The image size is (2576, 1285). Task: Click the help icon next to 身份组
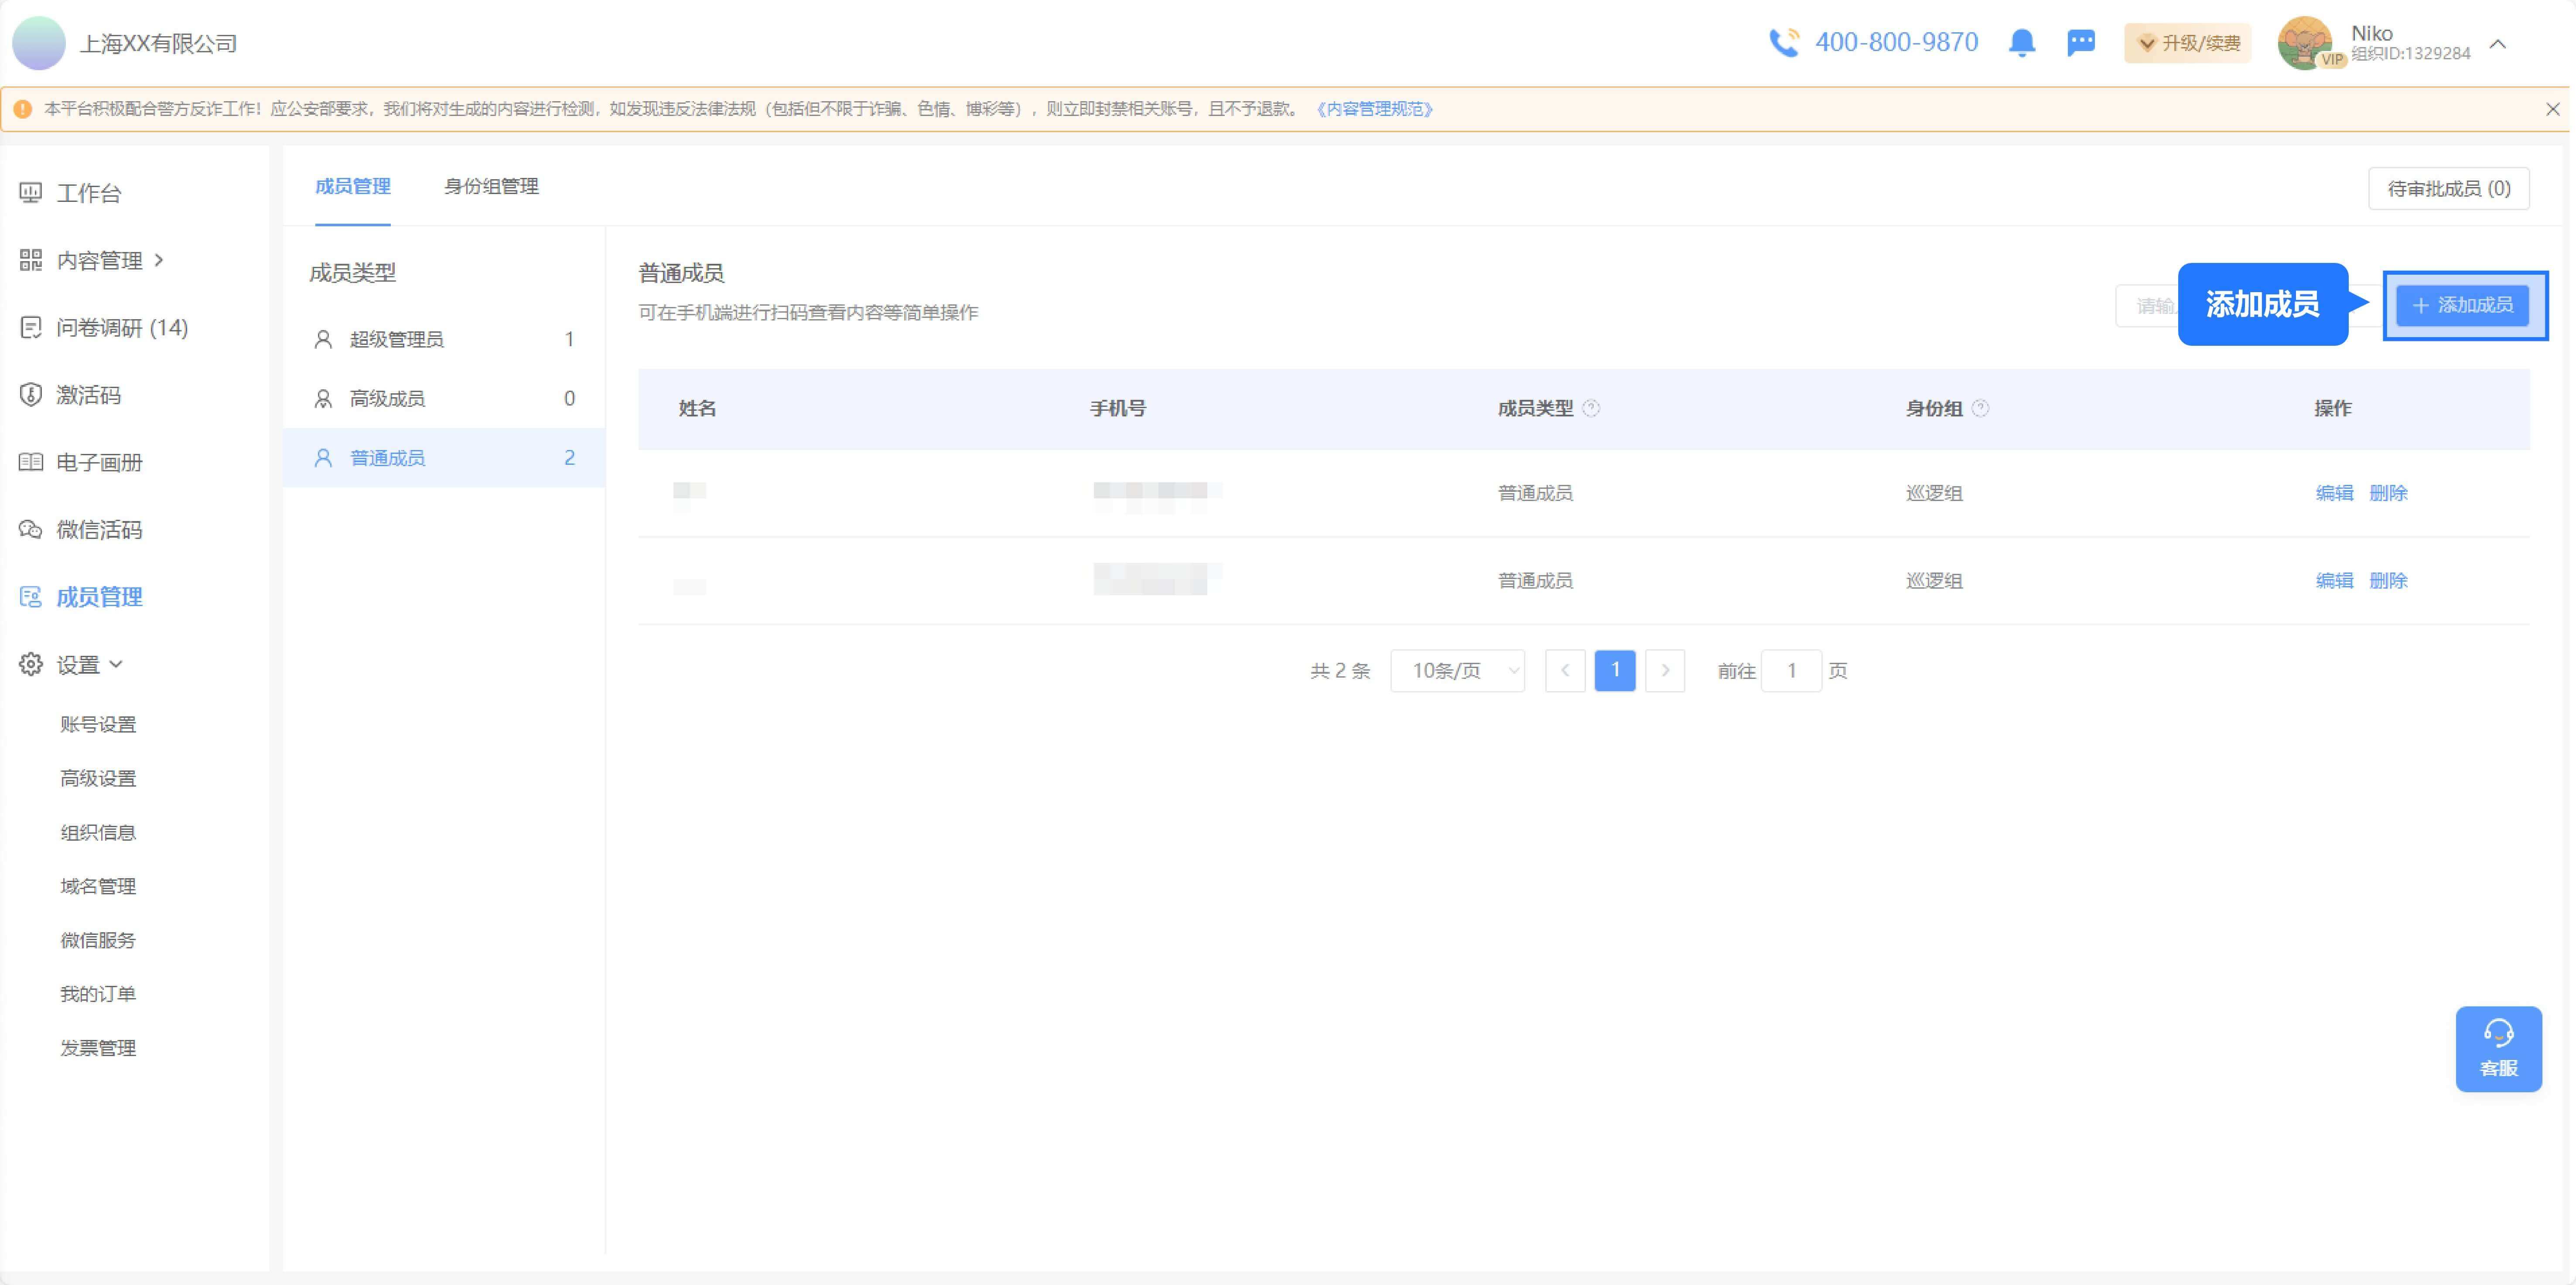point(1980,408)
